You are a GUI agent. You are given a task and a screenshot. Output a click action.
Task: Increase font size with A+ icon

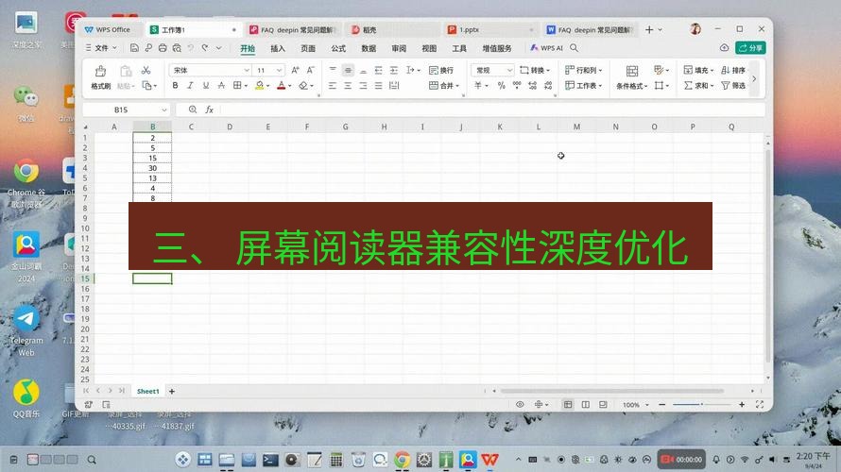295,70
